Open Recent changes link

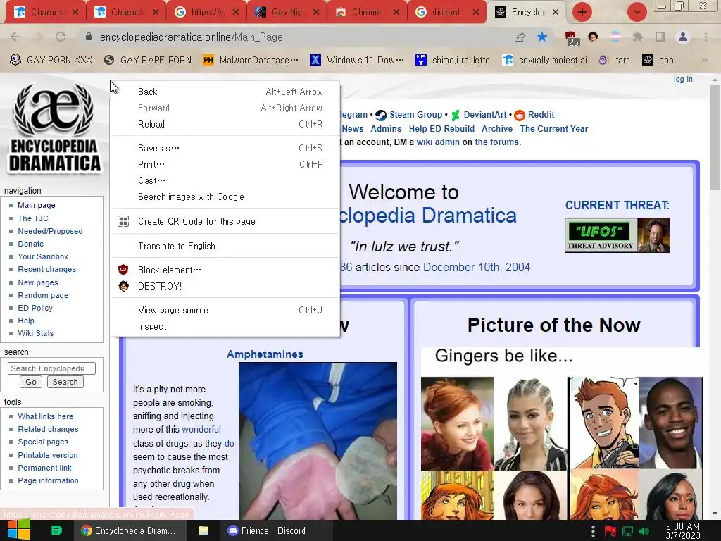[x=47, y=269]
